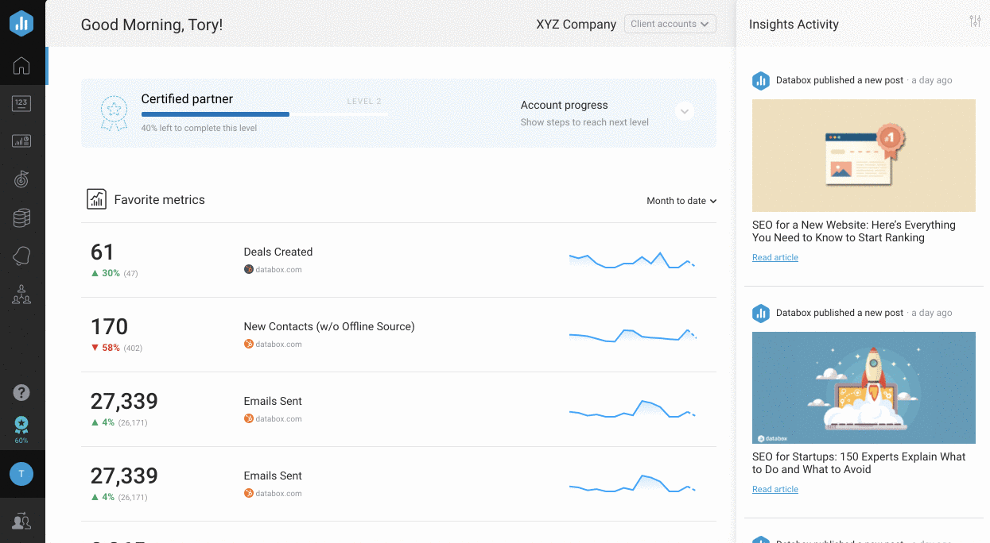Open the Home page from the sidebar
The height and width of the screenshot is (543, 990).
point(21,66)
